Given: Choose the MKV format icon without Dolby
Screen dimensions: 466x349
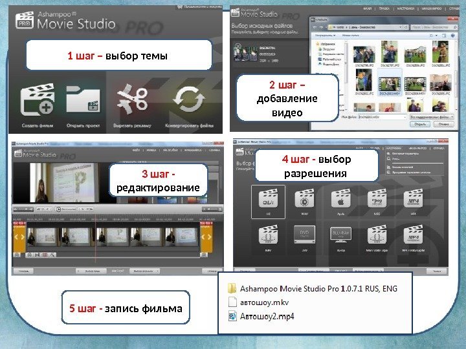Looking at the screenshot, I should pyautogui.click(x=268, y=235).
